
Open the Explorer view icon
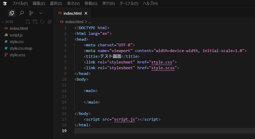click(x=12, y=13)
